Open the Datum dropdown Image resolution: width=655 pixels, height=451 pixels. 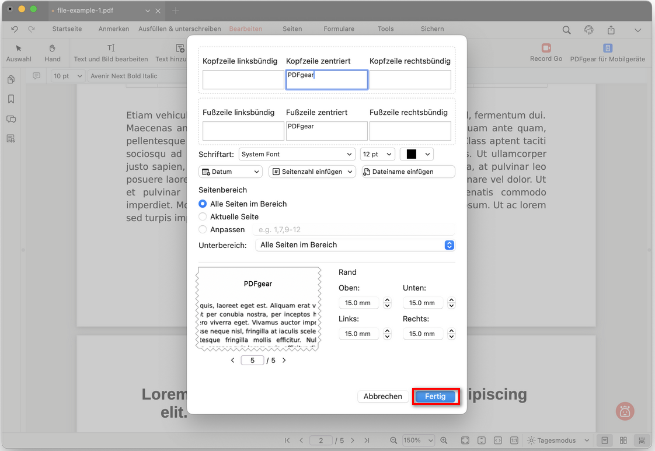pos(230,172)
